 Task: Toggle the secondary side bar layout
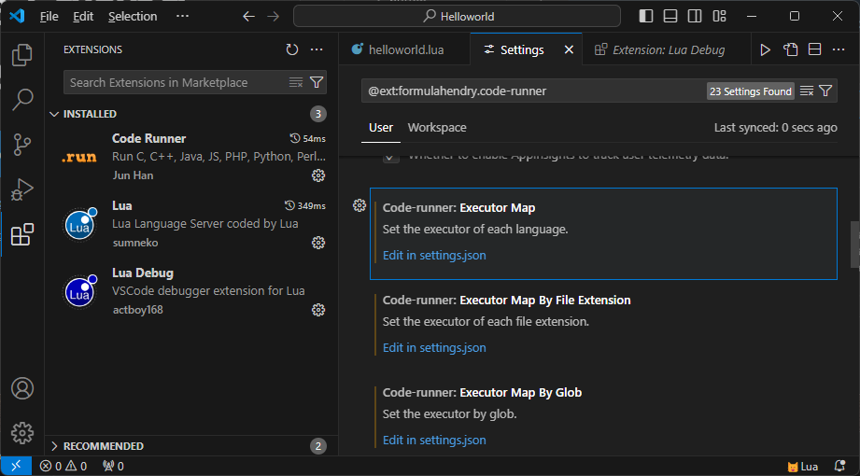click(x=695, y=17)
